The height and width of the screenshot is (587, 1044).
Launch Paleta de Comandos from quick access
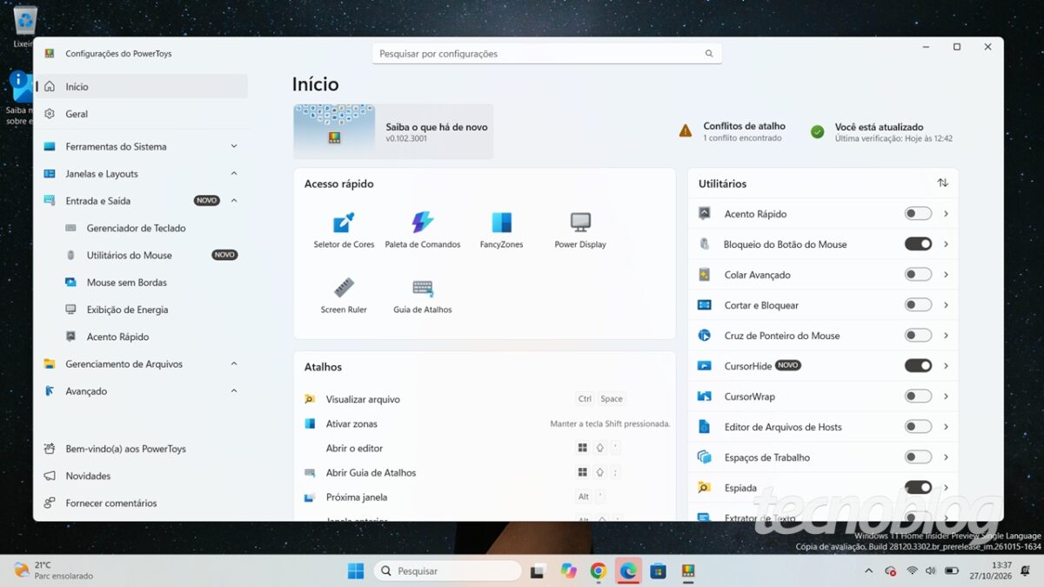422,223
